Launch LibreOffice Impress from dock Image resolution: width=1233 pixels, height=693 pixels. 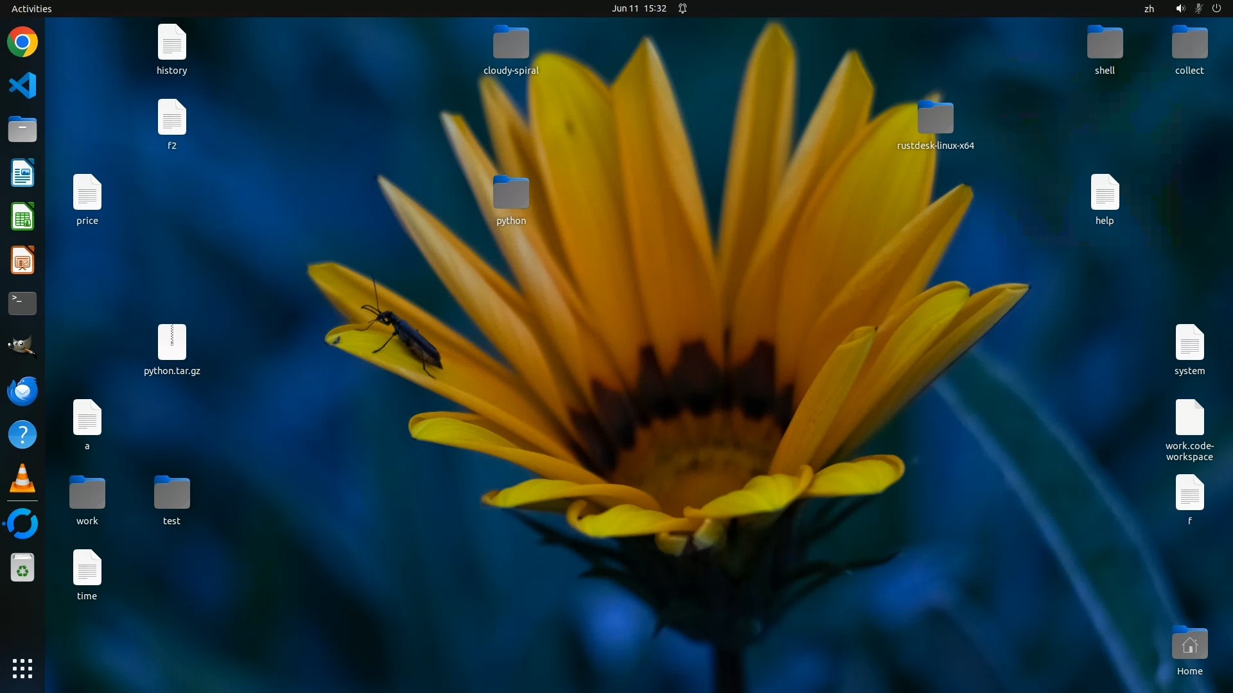tap(22, 261)
